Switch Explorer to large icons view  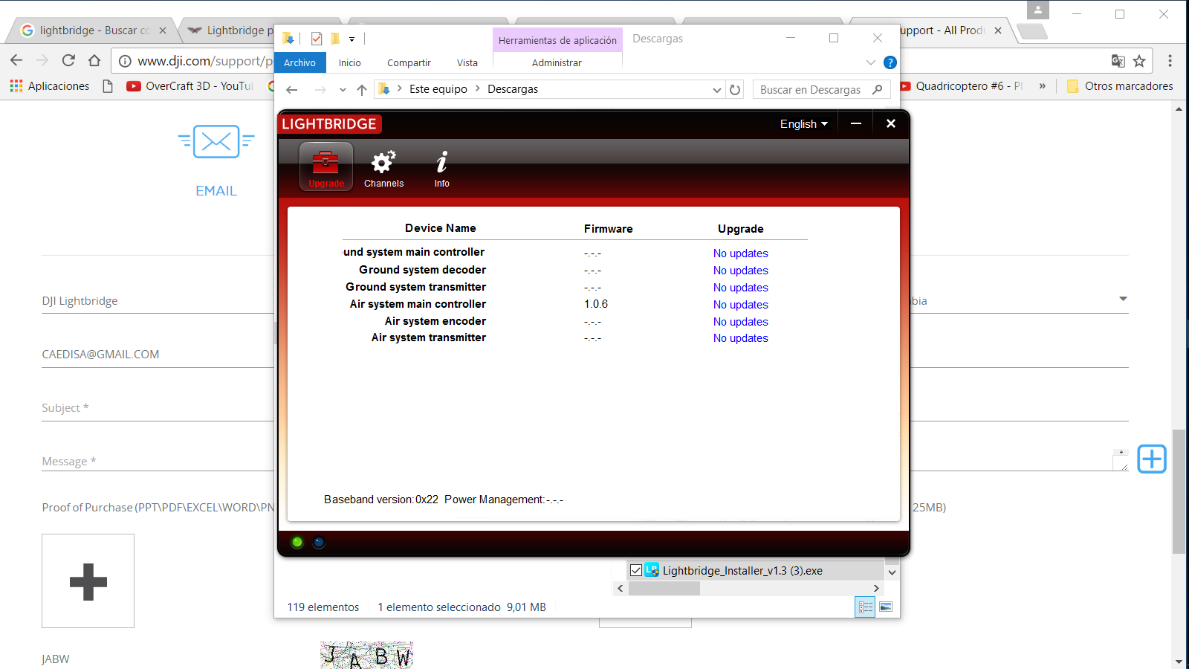pyautogui.click(x=886, y=607)
